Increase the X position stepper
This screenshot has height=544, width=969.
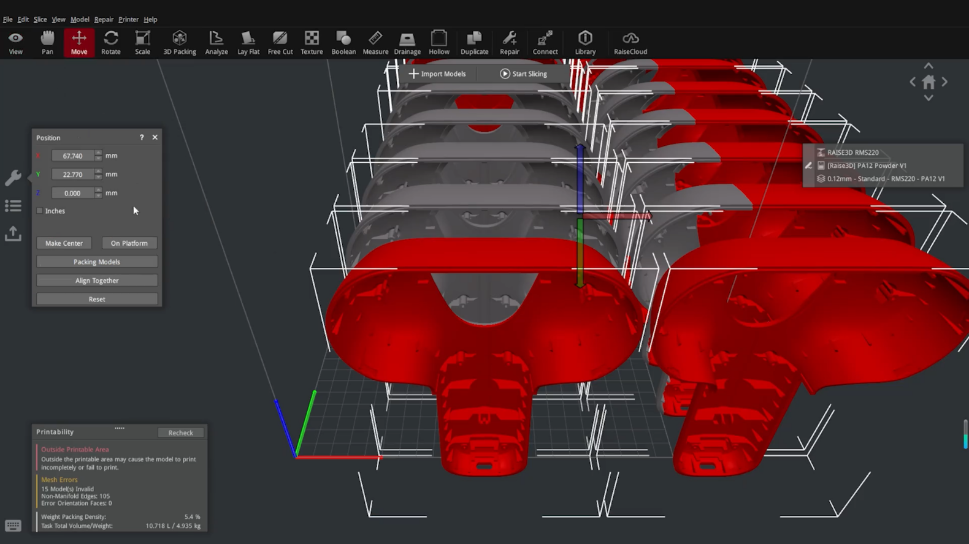(98, 153)
